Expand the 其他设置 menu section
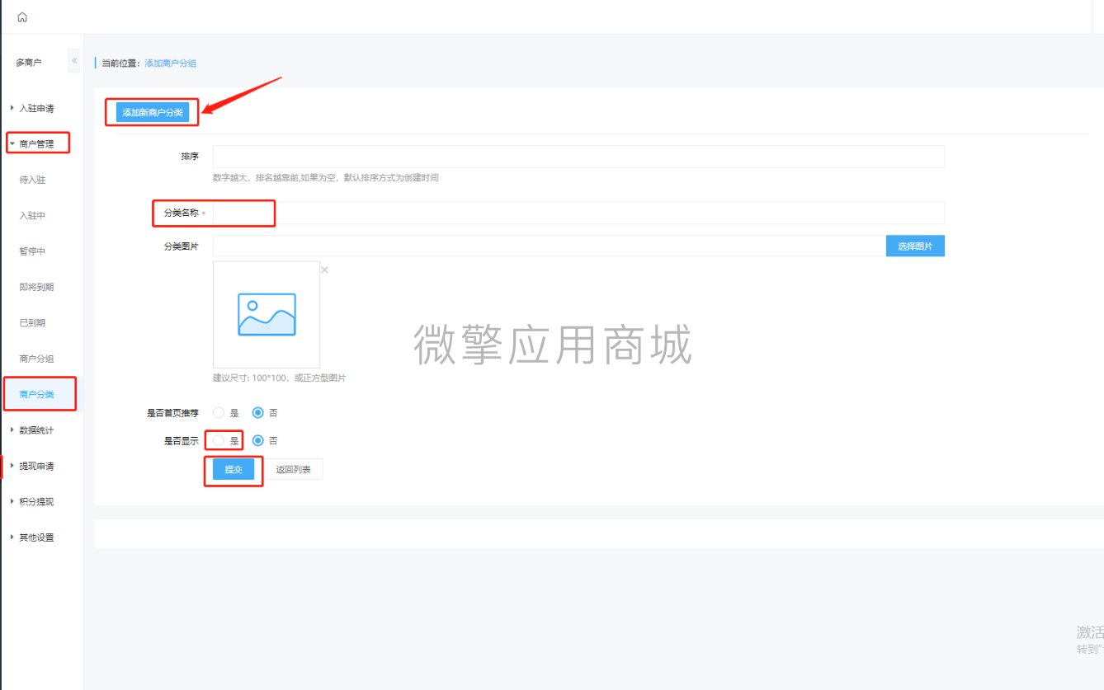Screen dimensions: 1104x690 (36, 537)
